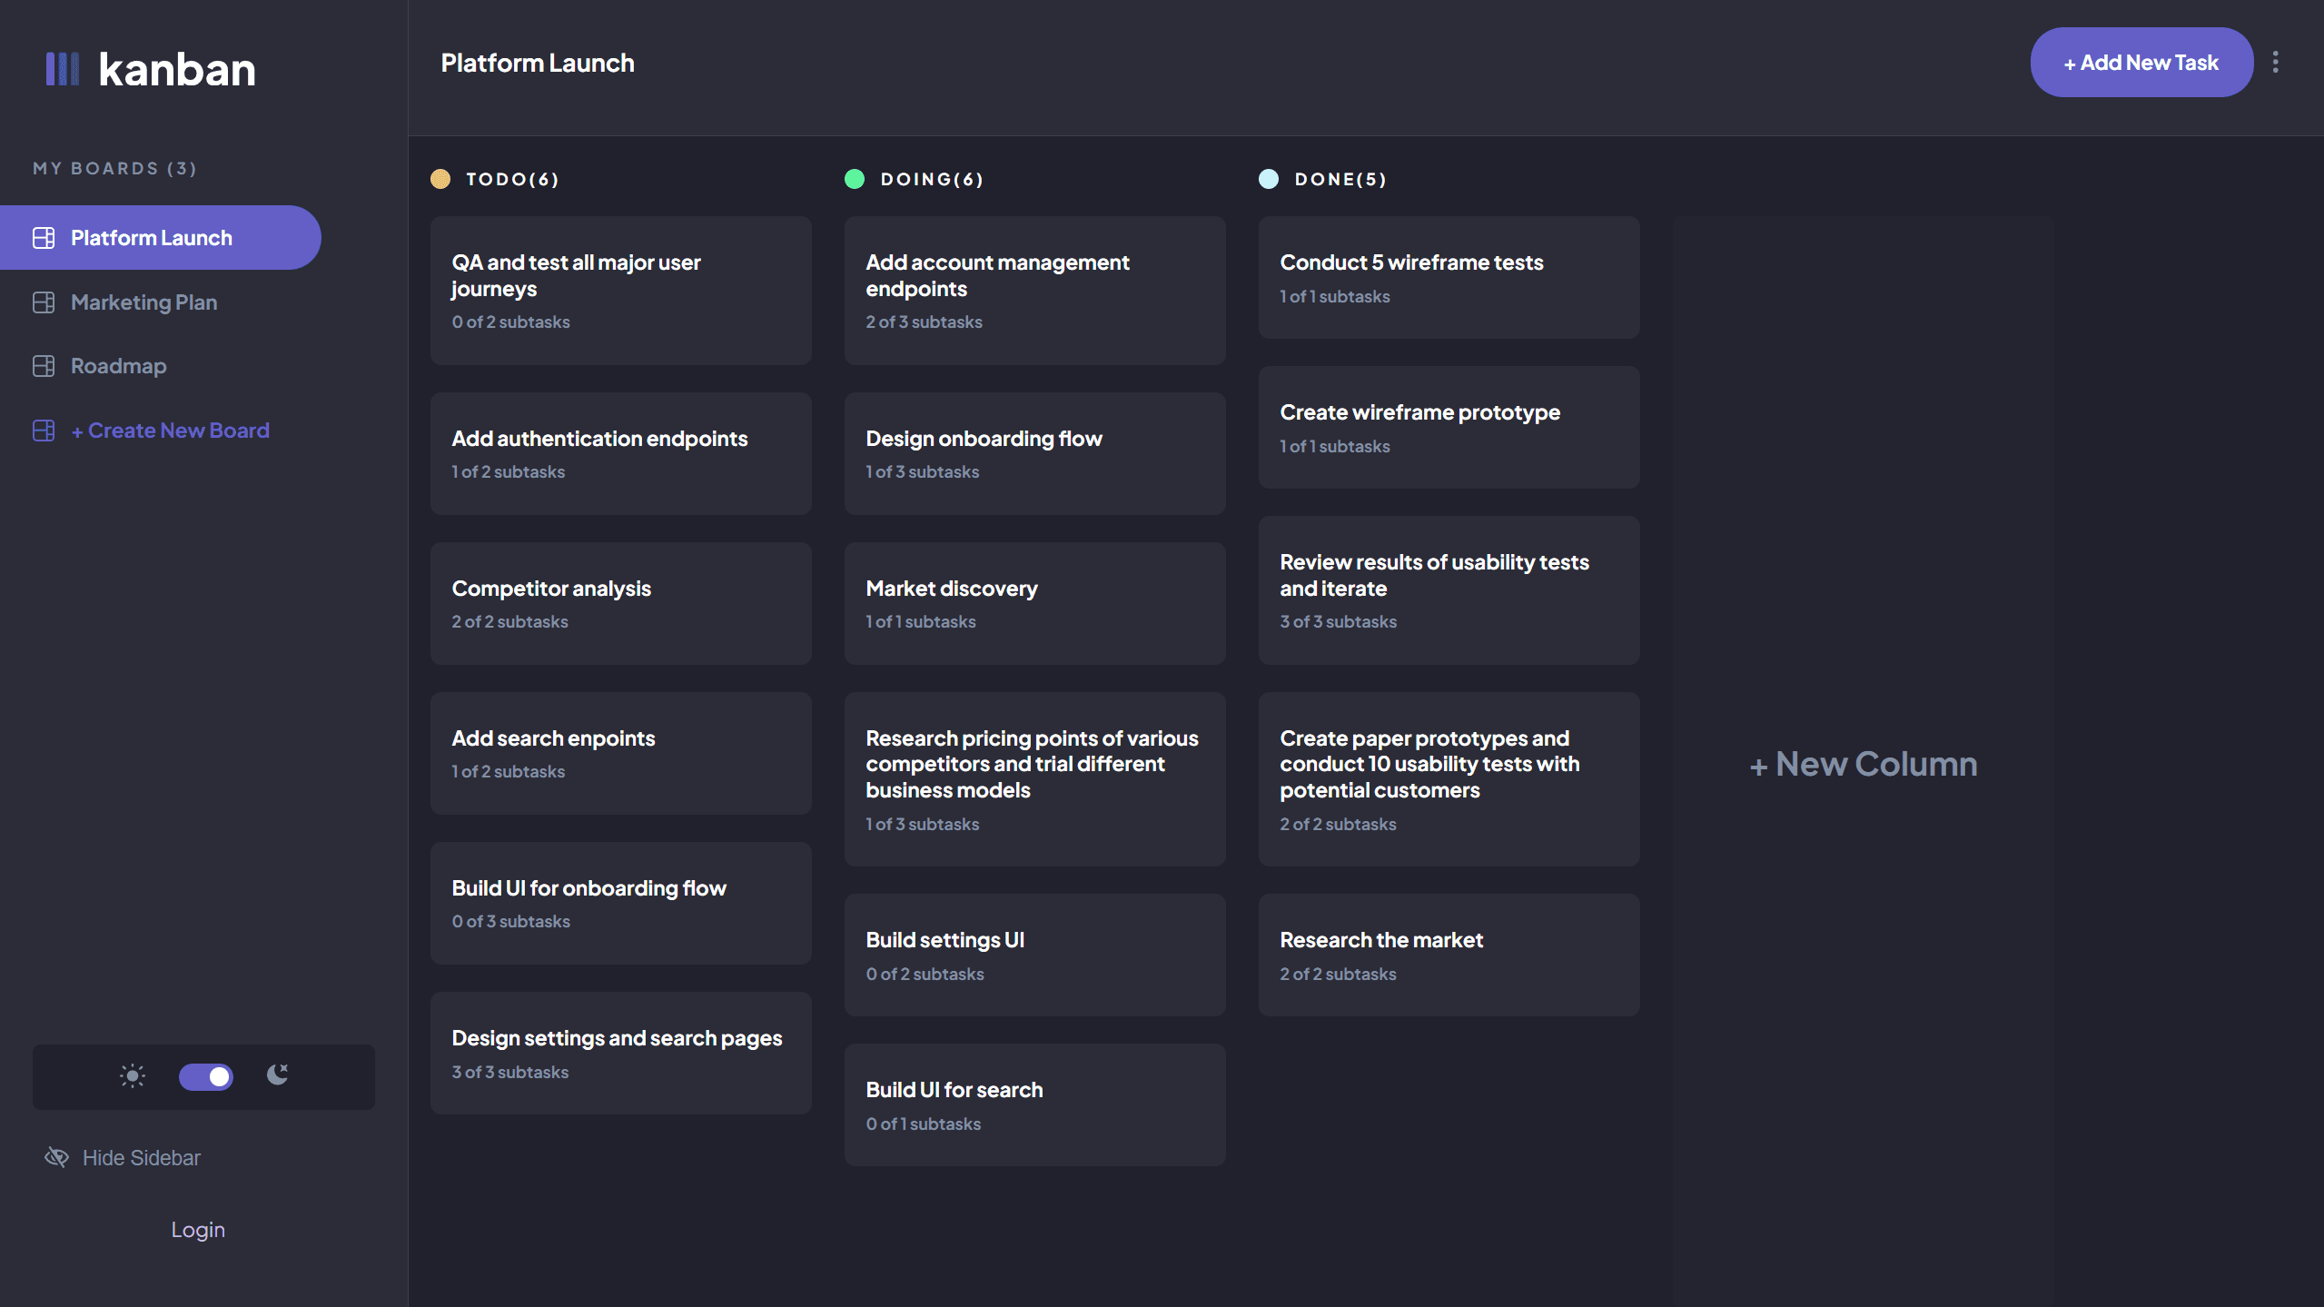
Task: Click the crossed-eye Hide Sidebar icon
Action: pos(56,1157)
